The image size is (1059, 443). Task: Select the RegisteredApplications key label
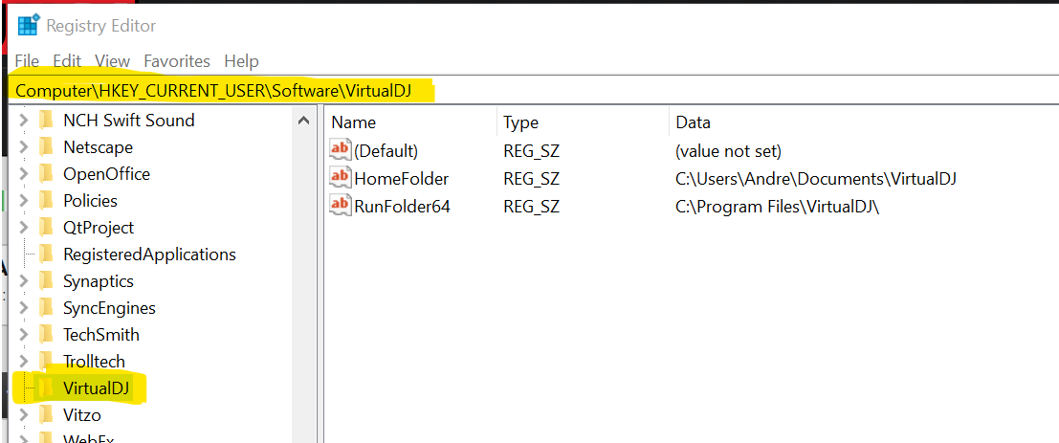point(149,255)
